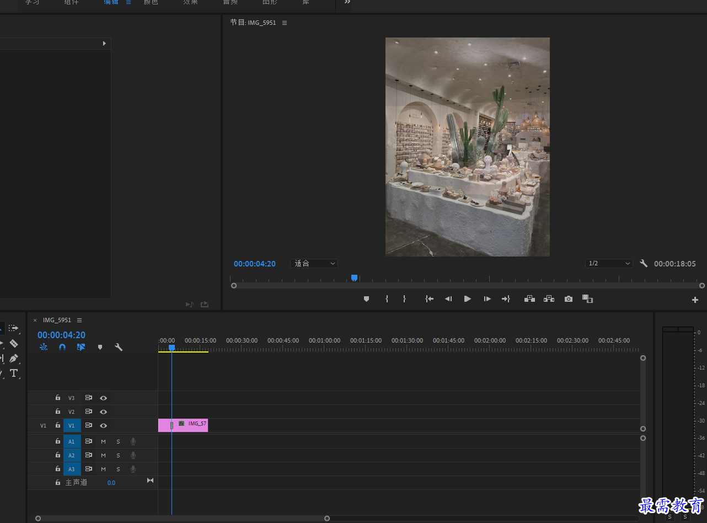Enable voice-over record on A3
Image resolution: width=707 pixels, height=523 pixels.
click(x=133, y=469)
